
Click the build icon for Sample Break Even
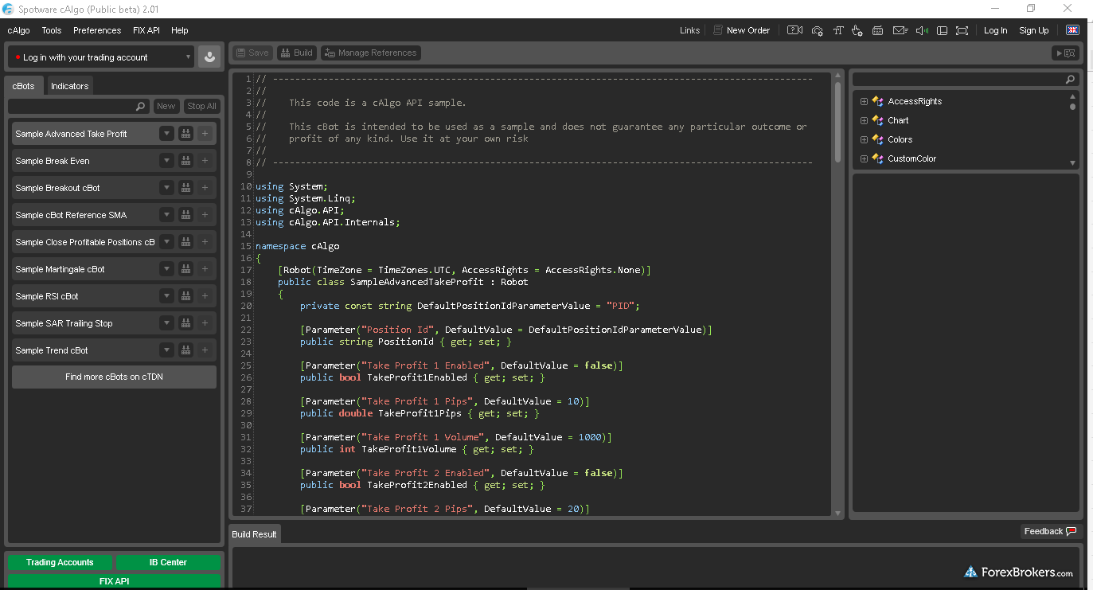[x=185, y=161]
